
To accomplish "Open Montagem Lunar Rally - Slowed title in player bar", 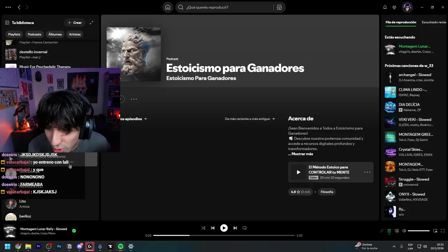I will (x=43, y=229).
